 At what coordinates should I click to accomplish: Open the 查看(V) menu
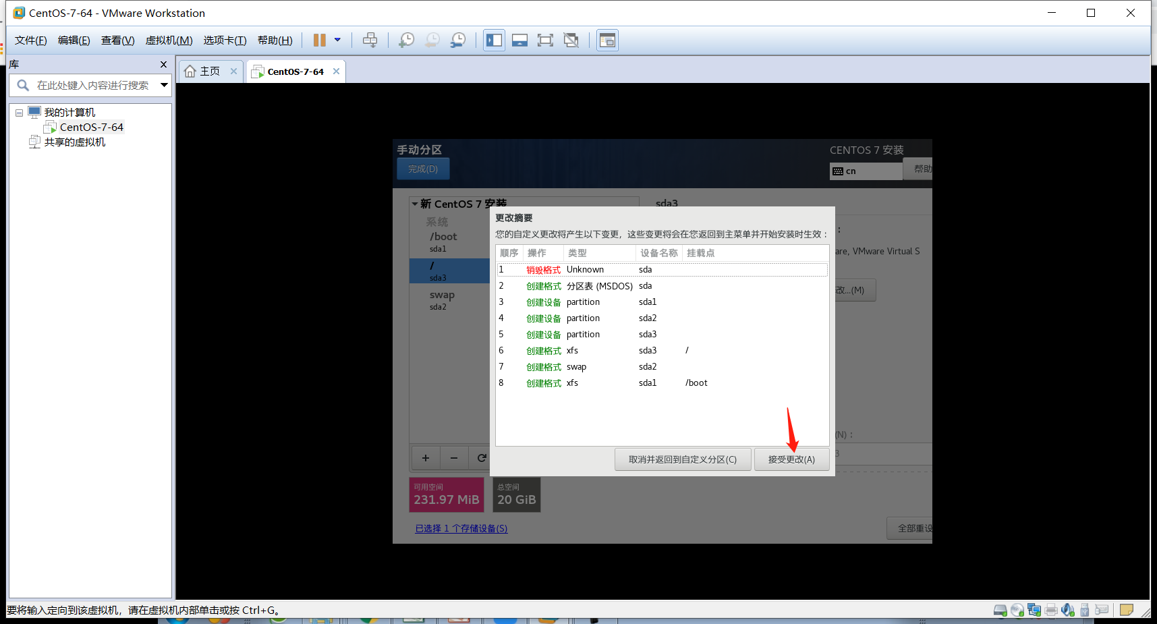pos(118,40)
